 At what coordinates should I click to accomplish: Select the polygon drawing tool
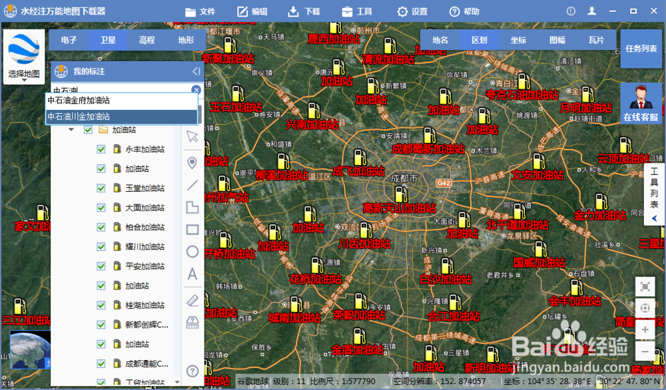[192, 207]
